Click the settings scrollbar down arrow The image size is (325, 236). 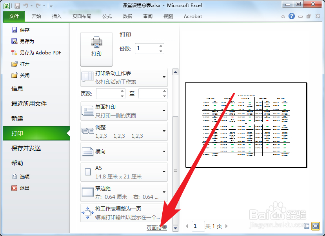click(175, 228)
